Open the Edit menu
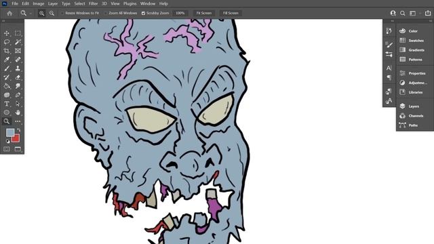The height and width of the screenshot is (244, 434). coord(26,3)
